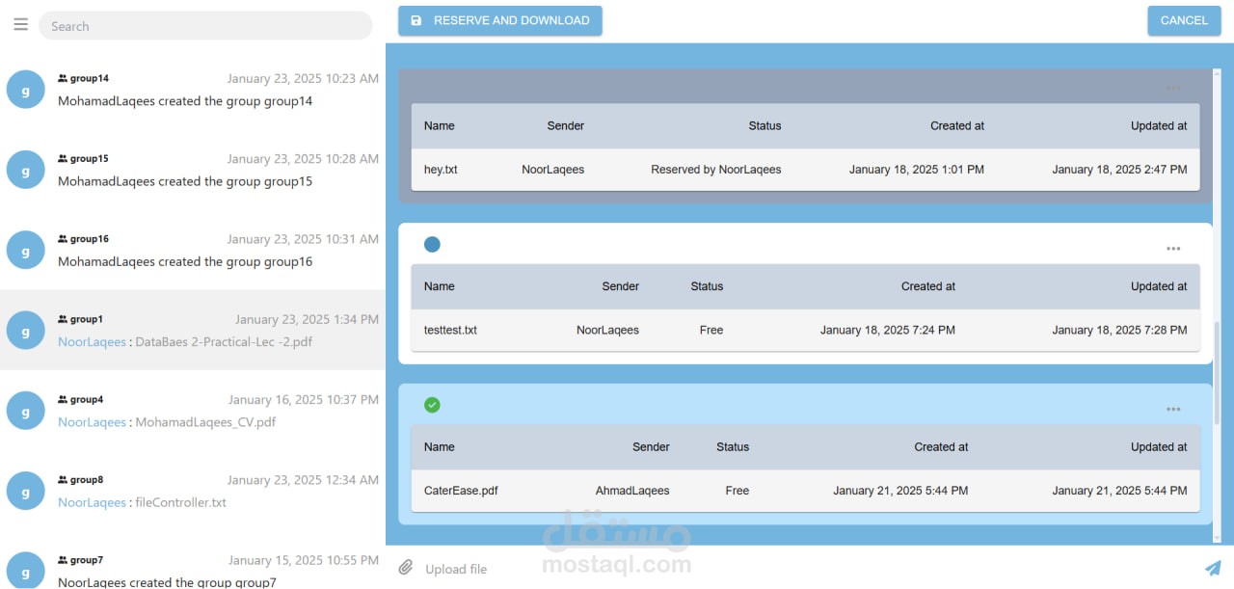Open the group7 conversation
The width and height of the screenshot is (1234, 589).
coord(193,571)
